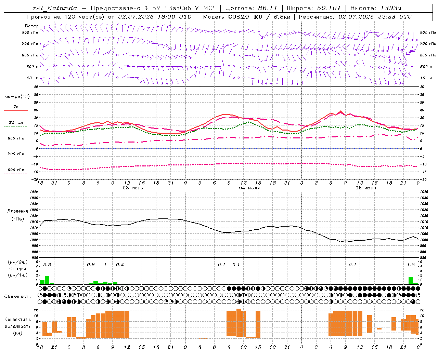The width and height of the screenshot is (438, 350).
Task: Click the '(мм/1ч.)' hourly precipitation unit label
Action: (x=17, y=275)
